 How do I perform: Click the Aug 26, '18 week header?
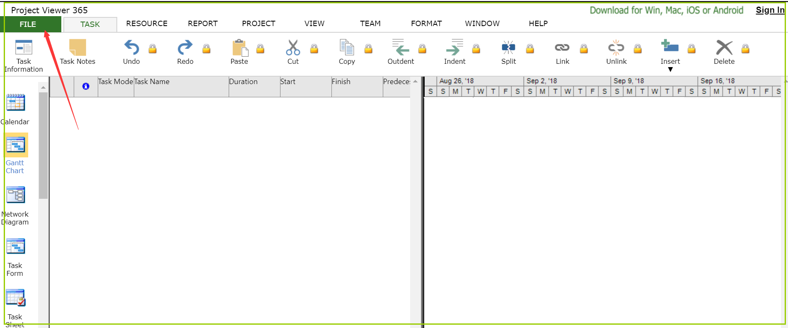pyautogui.click(x=480, y=81)
